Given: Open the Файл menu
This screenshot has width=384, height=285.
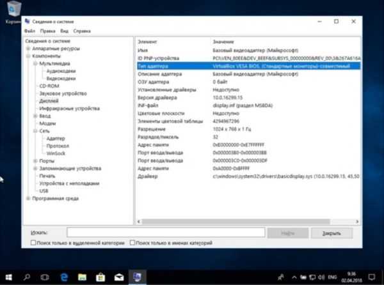Looking at the screenshot, I should pyautogui.click(x=29, y=31).
